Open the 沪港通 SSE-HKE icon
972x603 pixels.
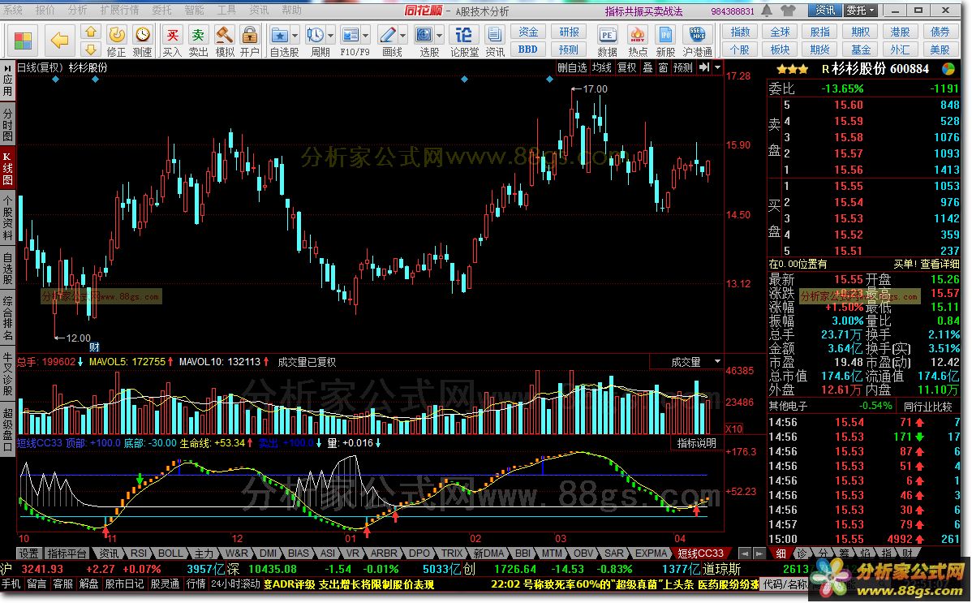coord(698,41)
